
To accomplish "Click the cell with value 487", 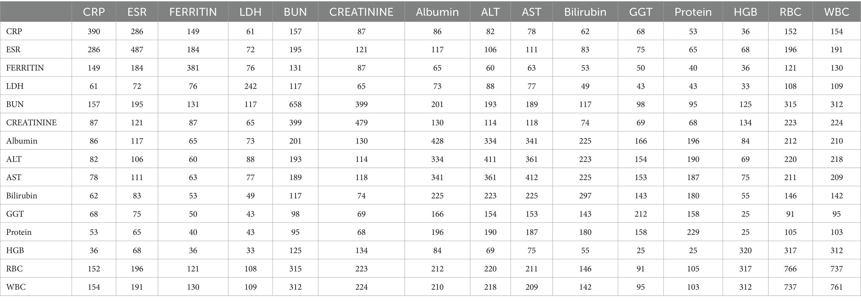I will (137, 49).
